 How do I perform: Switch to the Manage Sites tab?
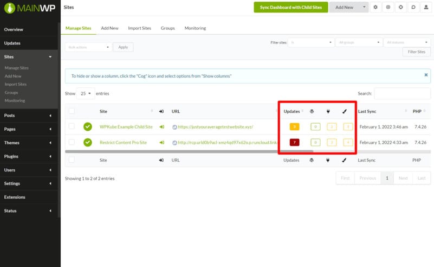[x=79, y=28]
